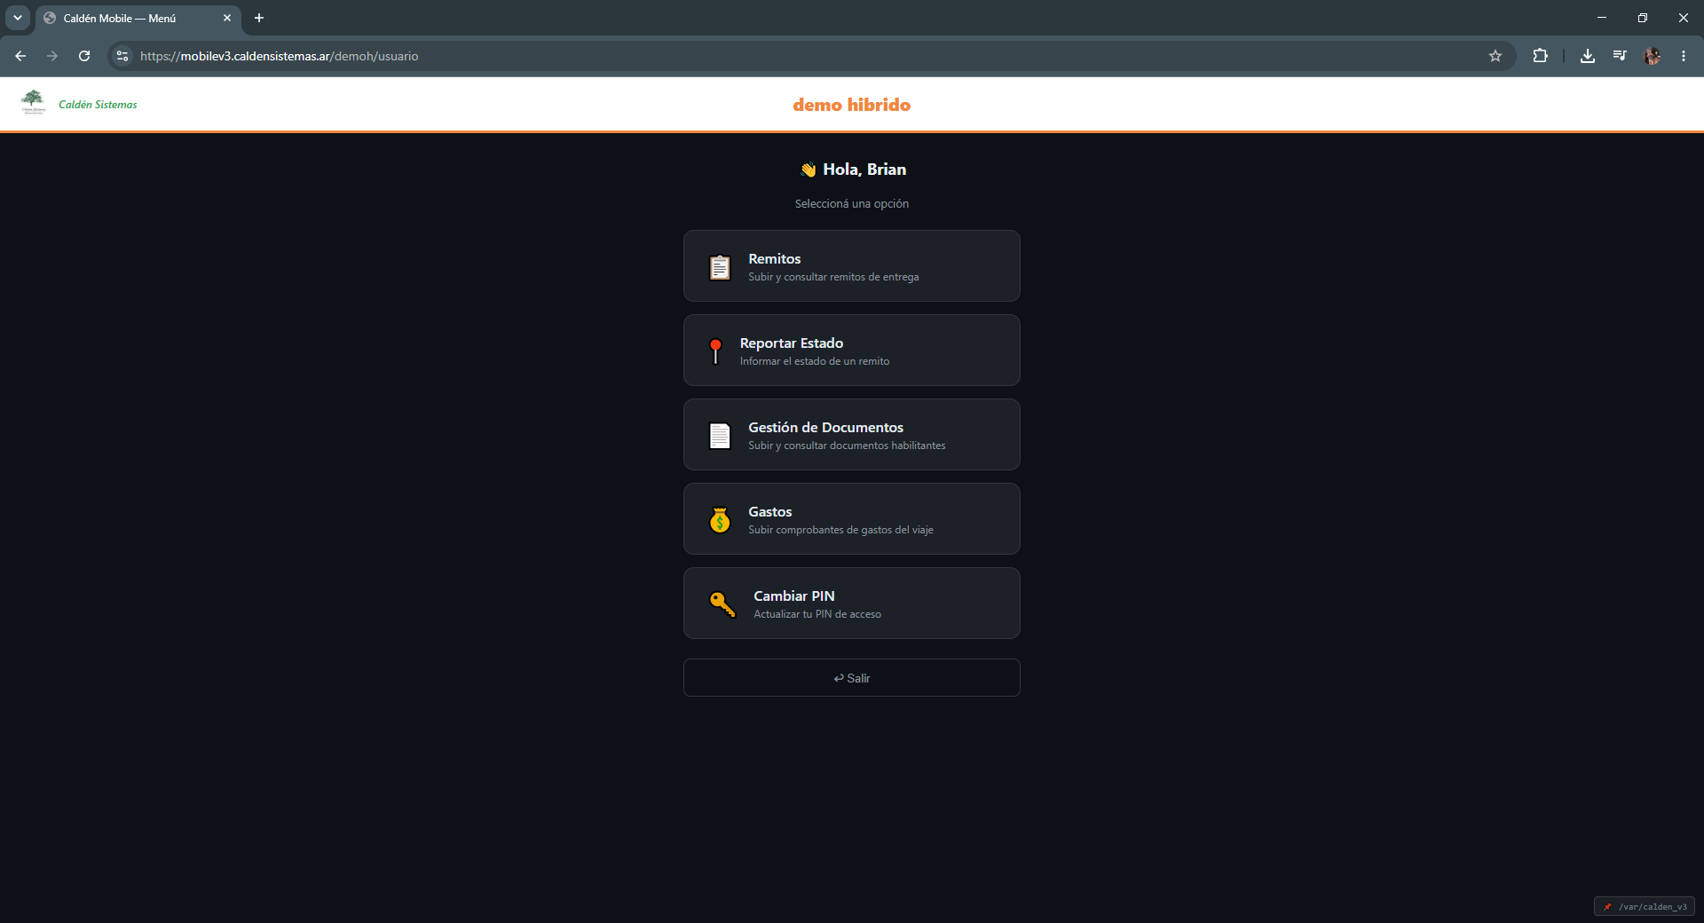Click the document page icon
This screenshot has width=1704, height=923.
[x=720, y=436]
